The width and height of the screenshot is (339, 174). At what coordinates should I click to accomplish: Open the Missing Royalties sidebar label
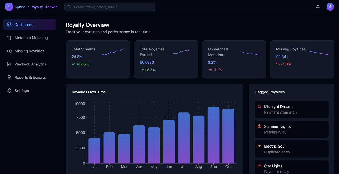[x=29, y=51]
